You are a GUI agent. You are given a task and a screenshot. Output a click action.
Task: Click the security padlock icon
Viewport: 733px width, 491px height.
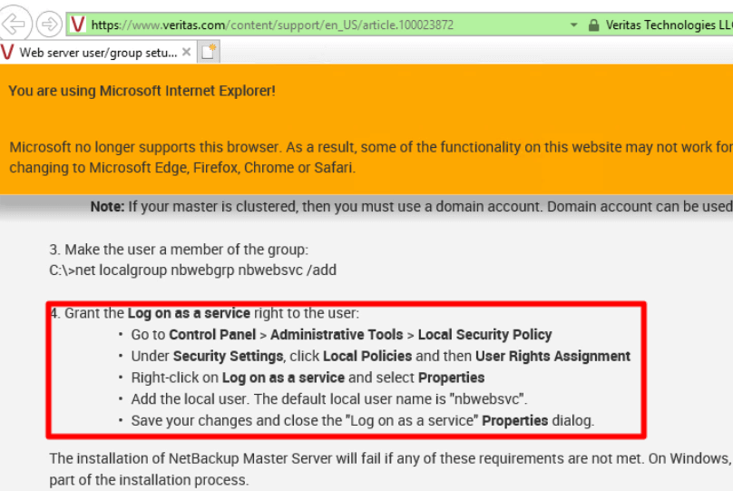click(593, 25)
